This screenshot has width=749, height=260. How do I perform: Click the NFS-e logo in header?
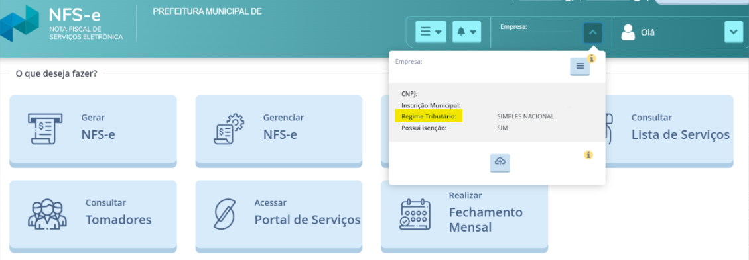coord(62,23)
